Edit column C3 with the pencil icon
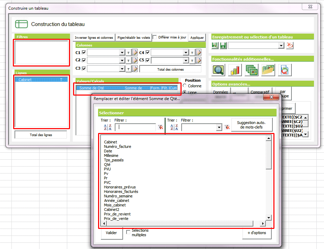Screen dimensions: 324x249 [x=135, y=69]
